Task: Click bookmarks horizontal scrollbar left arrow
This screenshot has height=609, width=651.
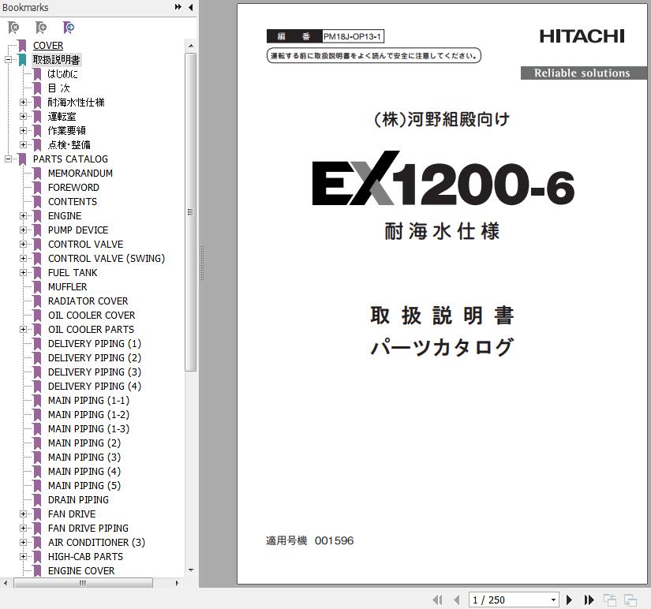Action: coord(5,583)
